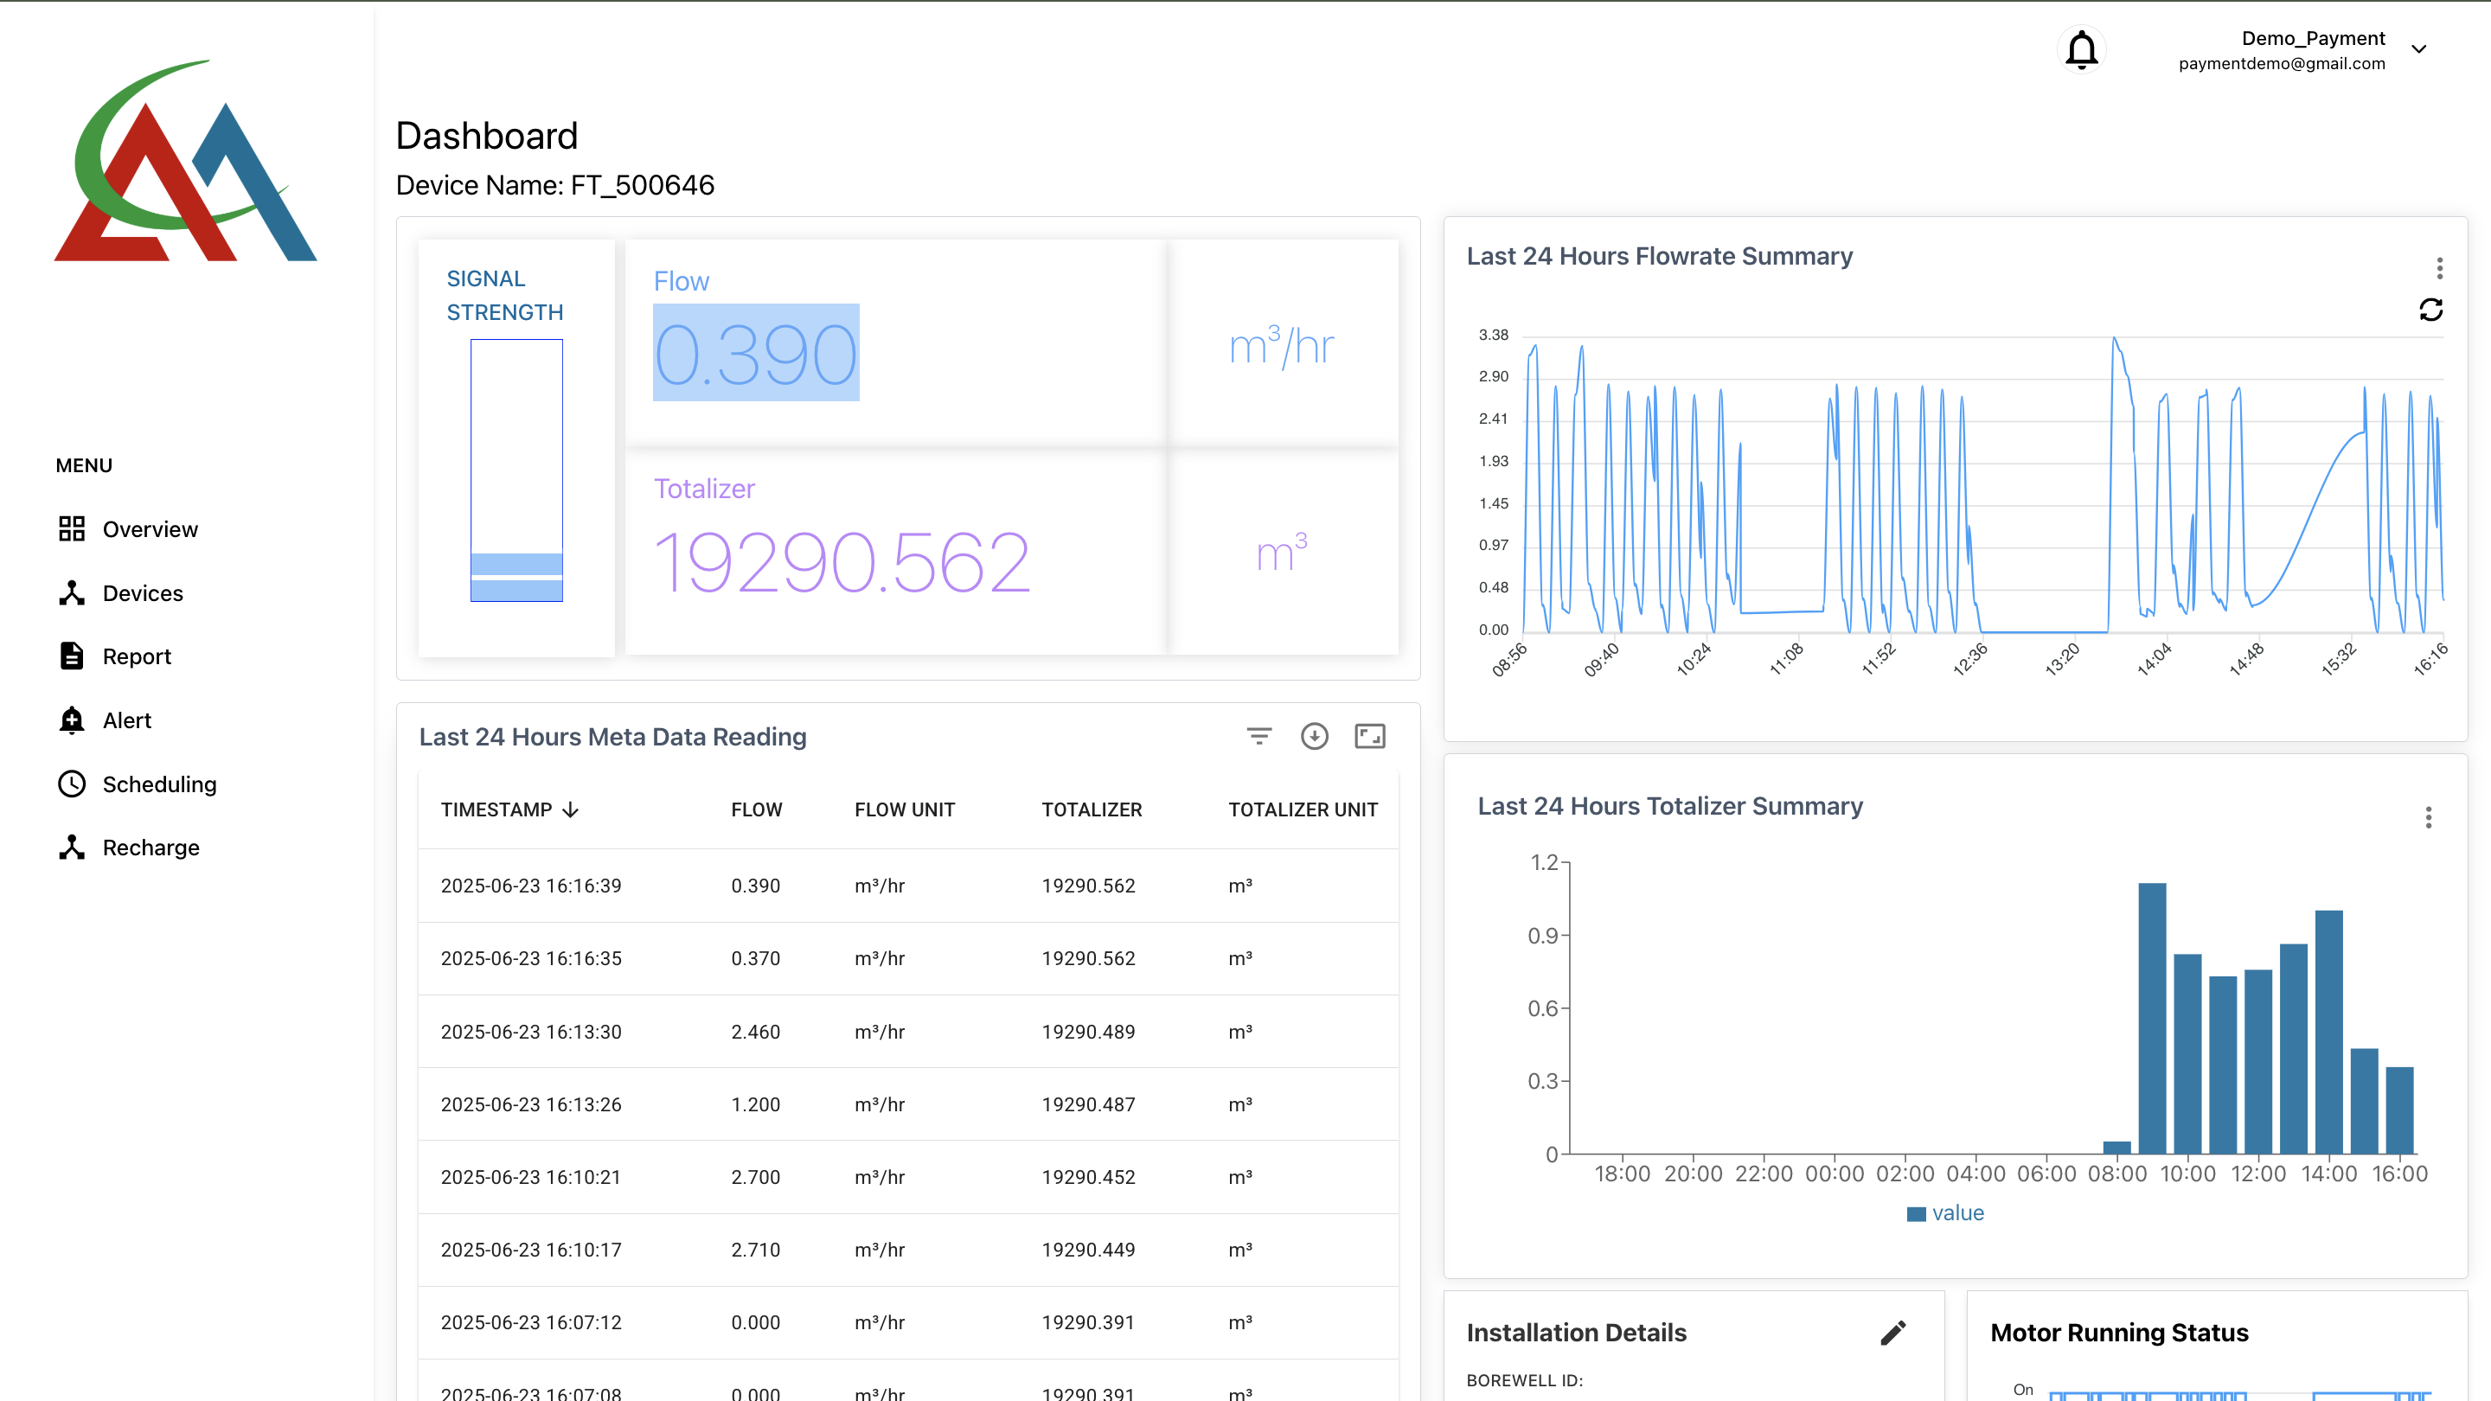The image size is (2491, 1401).
Task: Expand meta data table to fullscreen
Action: pyautogui.click(x=1369, y=737)
